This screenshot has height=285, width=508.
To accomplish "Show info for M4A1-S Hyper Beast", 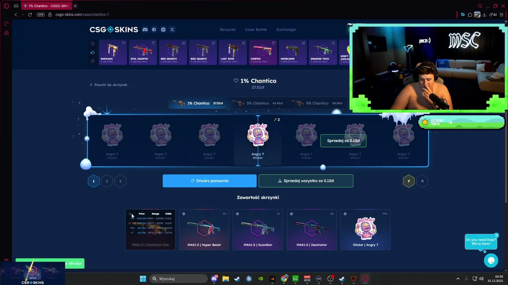I will point(184,214).
